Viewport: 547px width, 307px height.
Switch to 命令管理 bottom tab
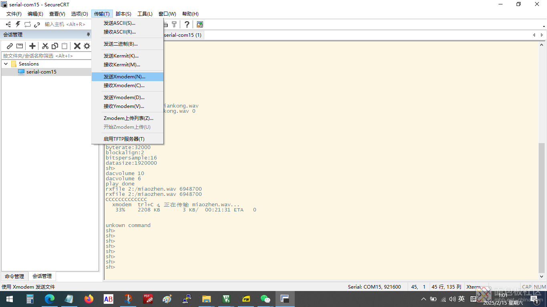14,276
